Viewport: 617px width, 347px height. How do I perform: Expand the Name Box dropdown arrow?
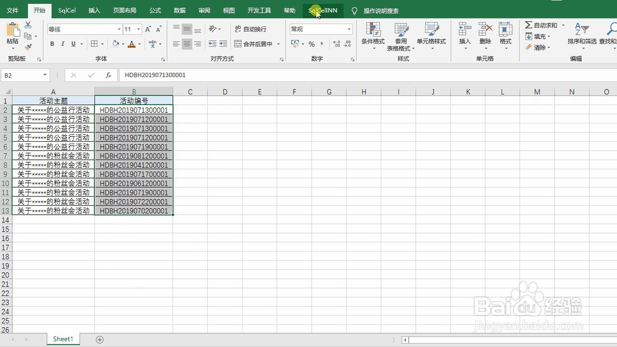[45, 75]
